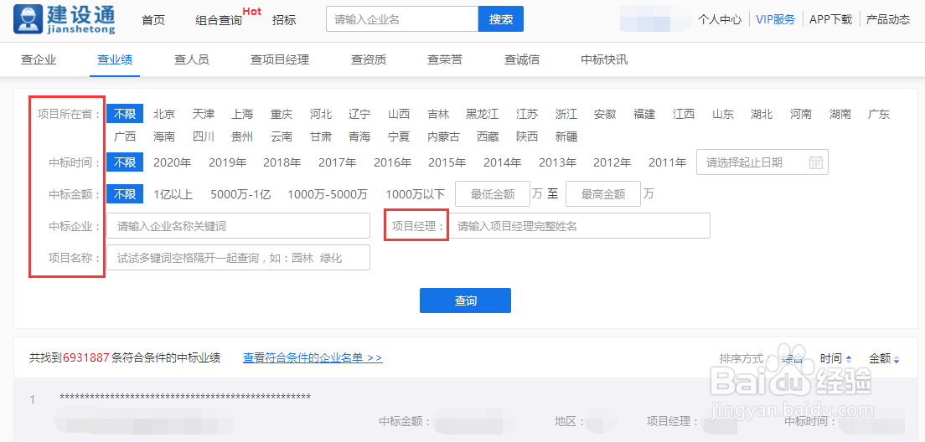Switch to 中标快讯 tab
This screenshot has width=925, height=442.
[605, 59]
